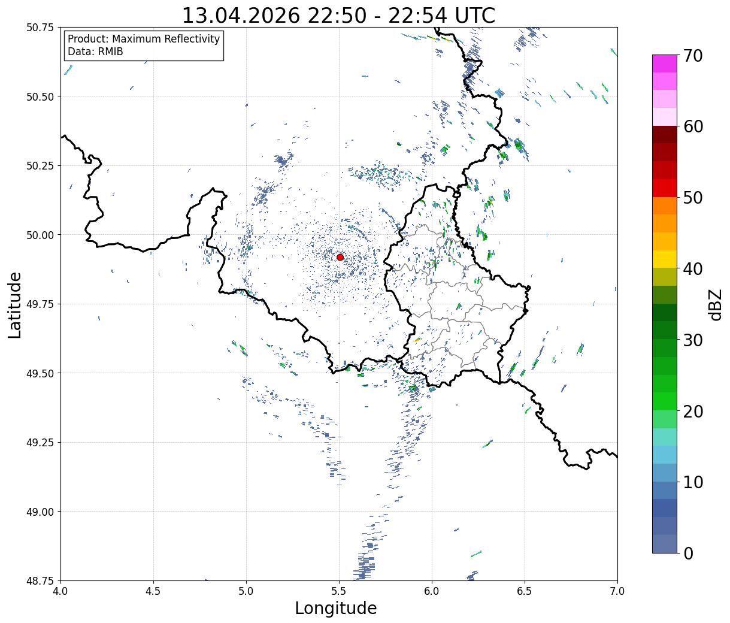The height and width of the screenshot is (623, 730).
Task: Click the 70 value on colorbar scale
Action: pyautogui.click(x=692, y=56)
